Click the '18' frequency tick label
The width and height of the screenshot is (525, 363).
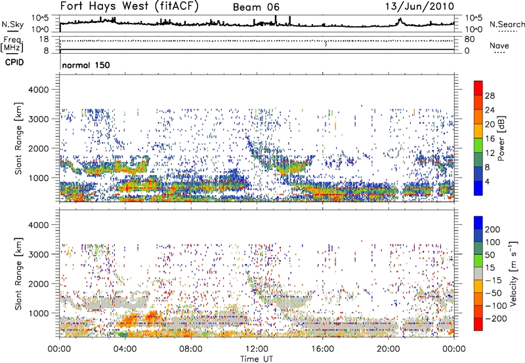coord(43,39)
